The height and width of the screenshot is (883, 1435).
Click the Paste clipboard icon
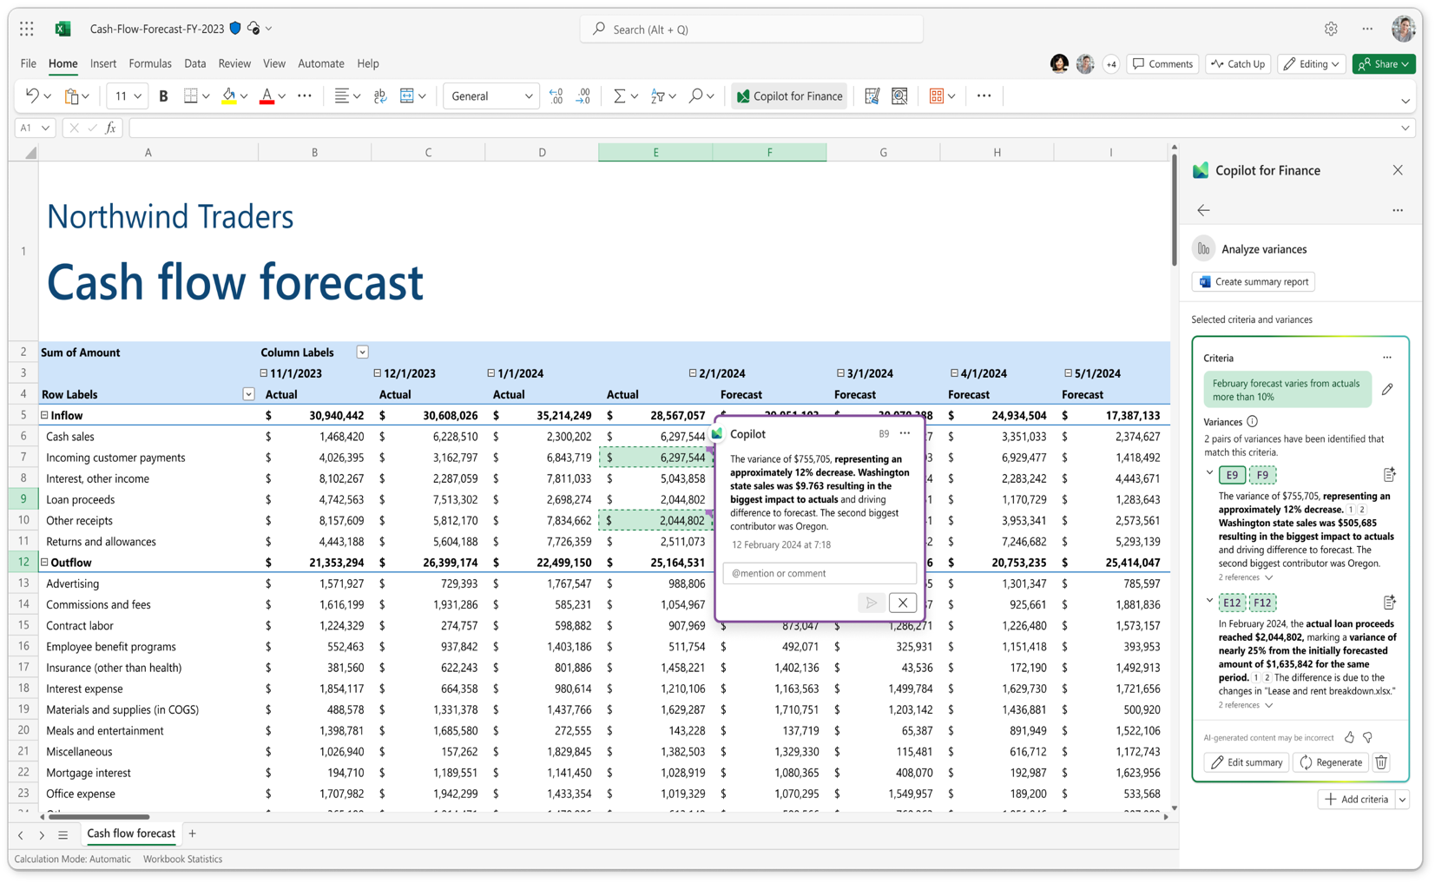(72, 96)
